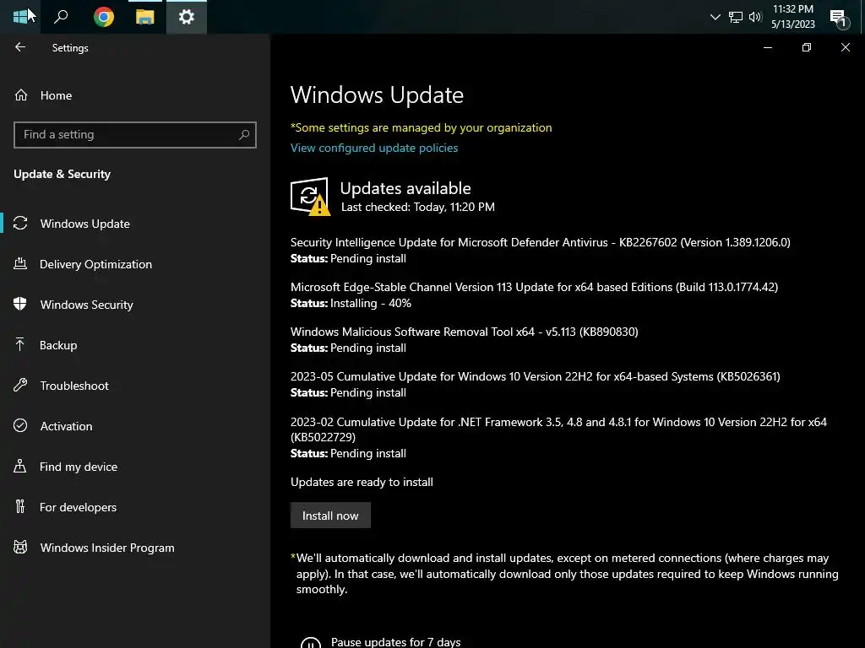The height and width of the screenshot is (648, 865).
Task: Click the Windows Update sync icon in sidebar
Action: [20, 223]
